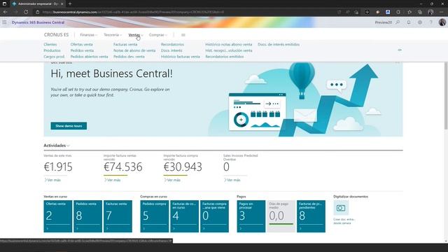Click the browser collections icon
This screenshot has height=252, width=448.
click(420, 12)
